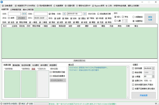Open 12306 site via 免登录打开12306网站
The height and width of the screenshot is (105, 159).
(25, 6)
